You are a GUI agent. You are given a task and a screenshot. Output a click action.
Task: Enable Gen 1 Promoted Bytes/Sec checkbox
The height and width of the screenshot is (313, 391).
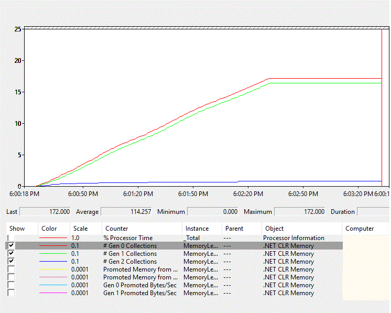tap(11, 293)
